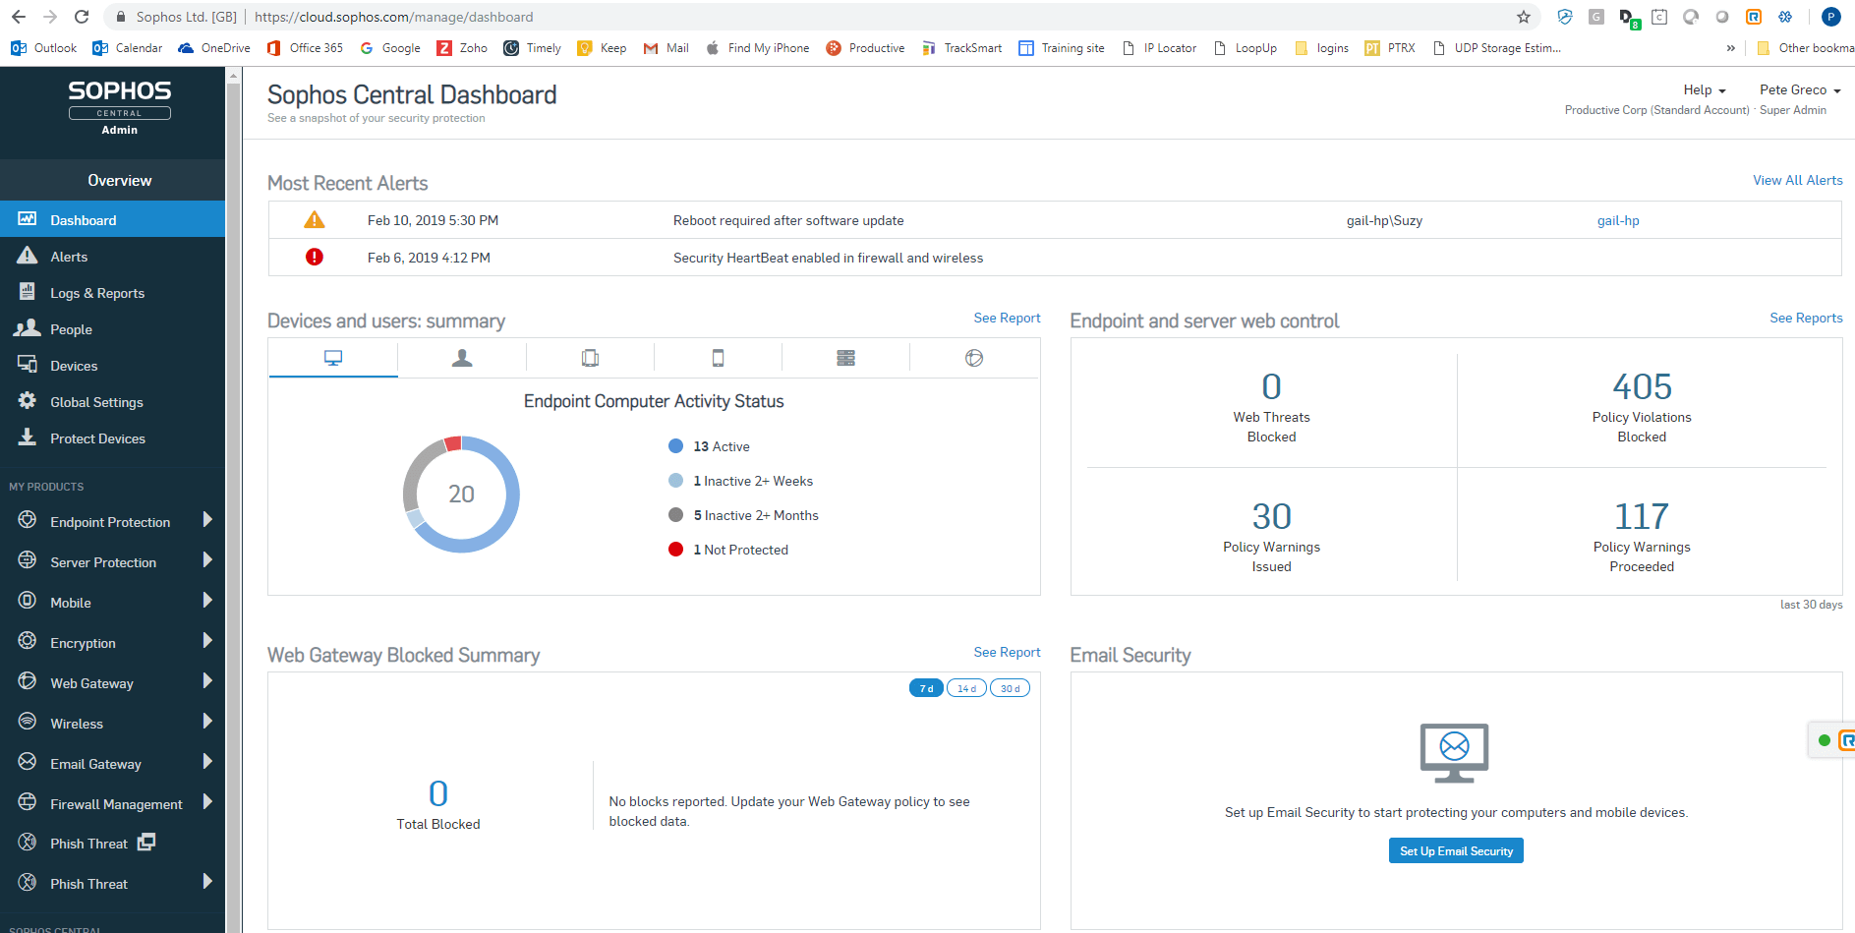This screenshot has height=933, width=1855.
Task: Click the Email Gateway envelope icon
Action: pos(28,762)
